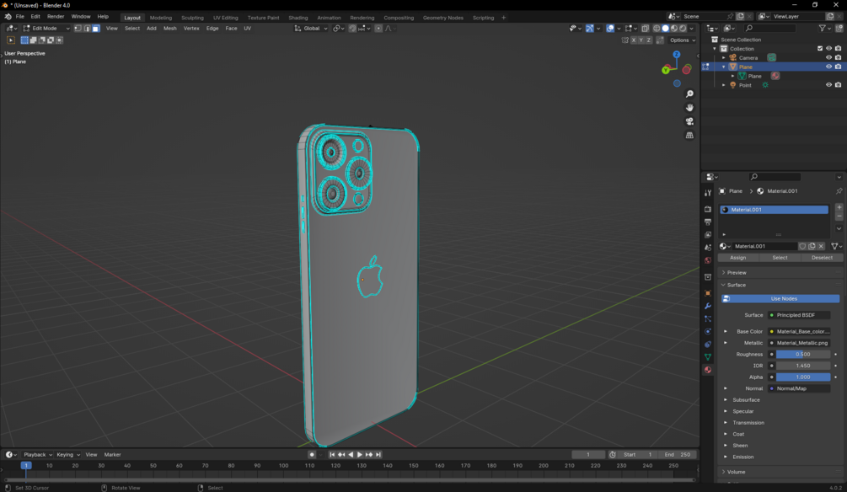
Task: Open the Modifiers properties tab
Action: click(708, 306)
